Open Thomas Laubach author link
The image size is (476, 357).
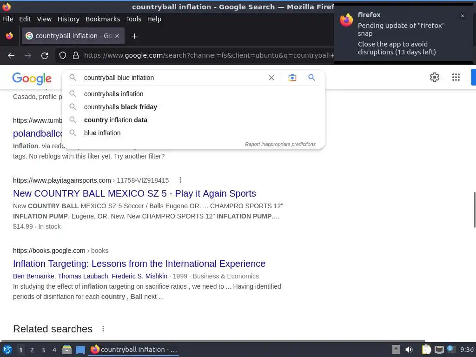(x=83, y=276)
